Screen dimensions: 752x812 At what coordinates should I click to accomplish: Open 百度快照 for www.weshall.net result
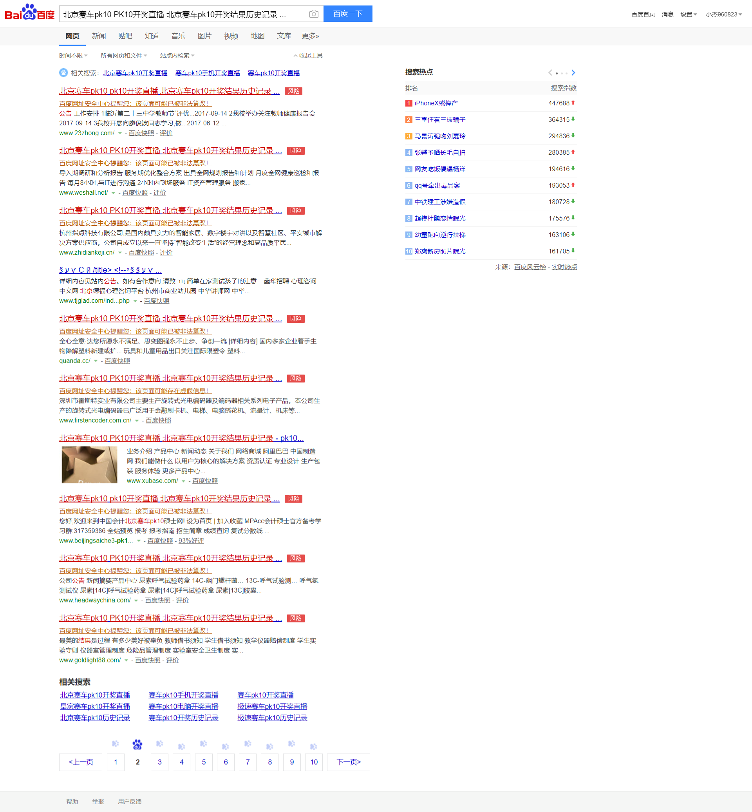pos(135,192)
